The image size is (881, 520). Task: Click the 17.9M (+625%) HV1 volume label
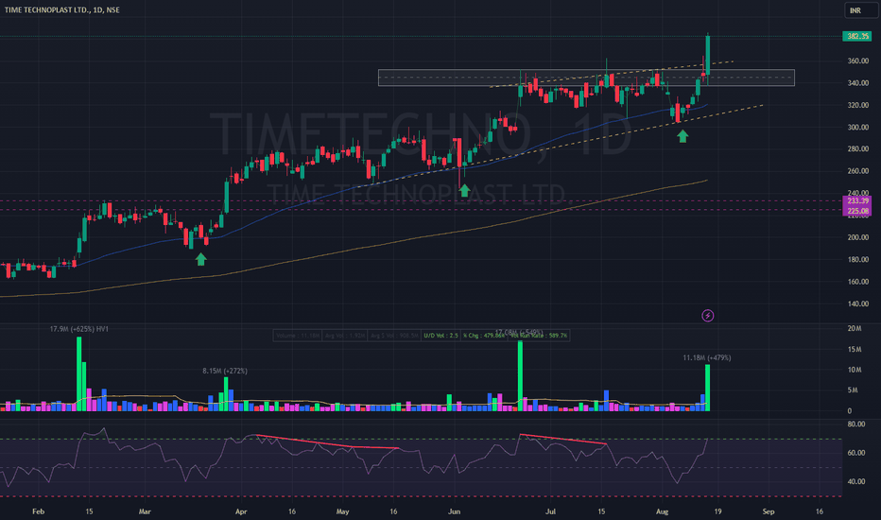tap(79, 329)
